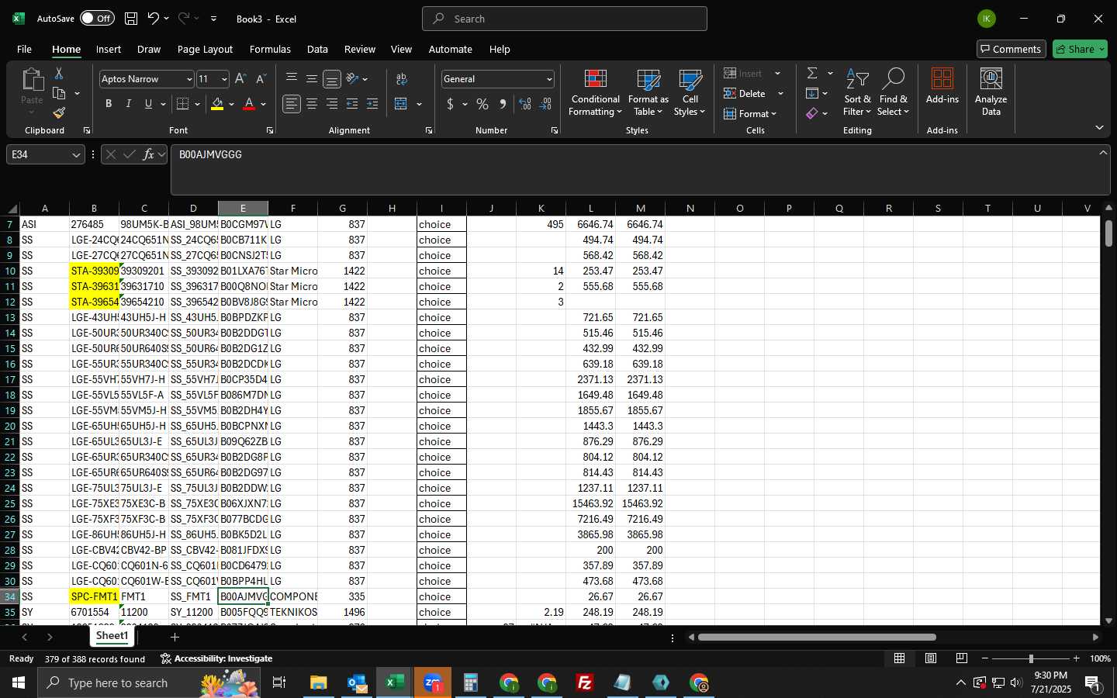Toggle Italic formatting

pos(129,104)
